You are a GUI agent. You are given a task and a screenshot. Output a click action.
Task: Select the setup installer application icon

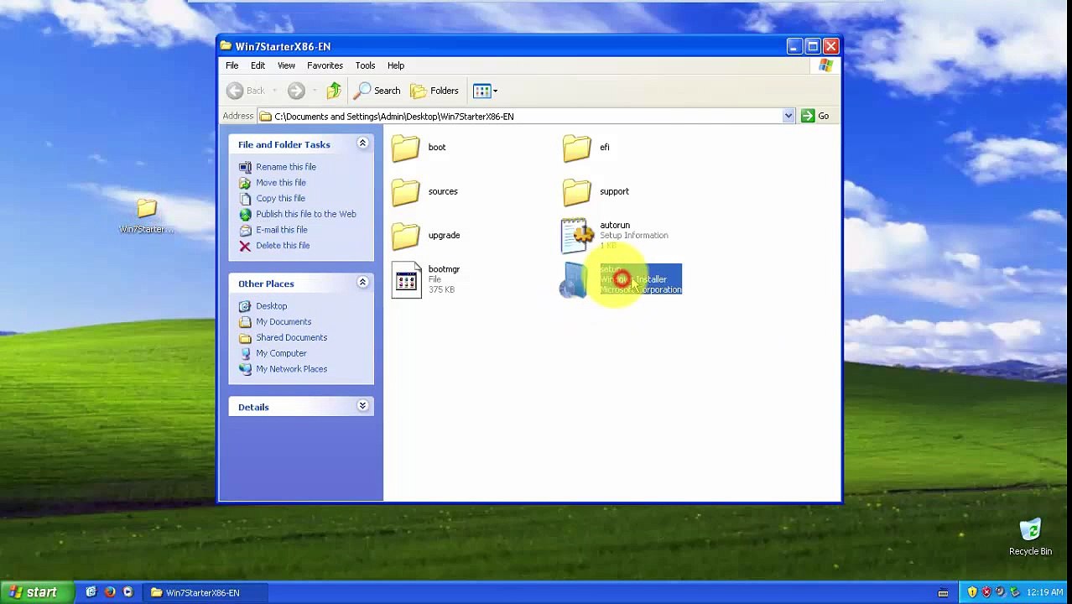point(575,279)
